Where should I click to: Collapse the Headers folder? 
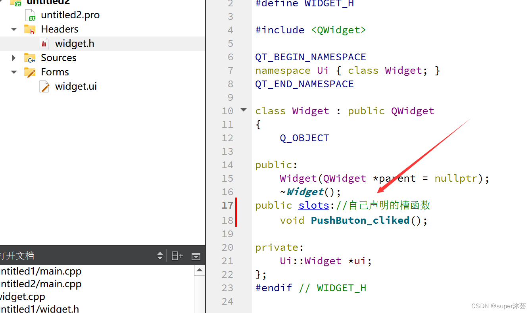[x=14, y=29]
